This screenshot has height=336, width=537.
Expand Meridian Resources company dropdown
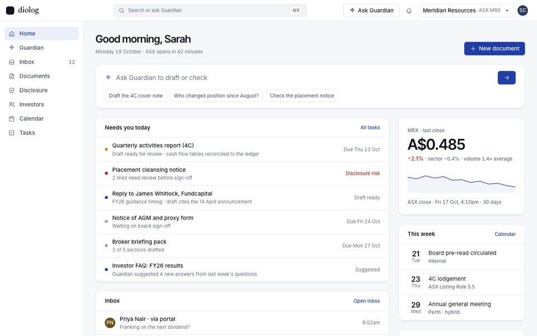[466, 10]
